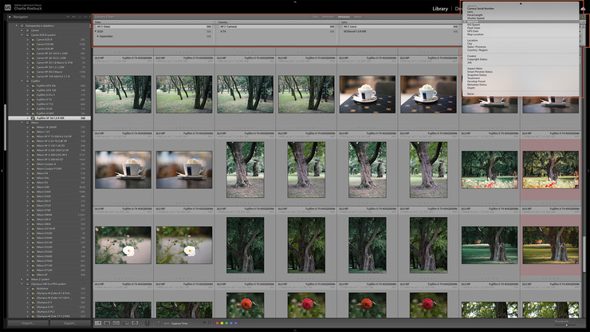Open Compare view from toolbar

[116, 323]
